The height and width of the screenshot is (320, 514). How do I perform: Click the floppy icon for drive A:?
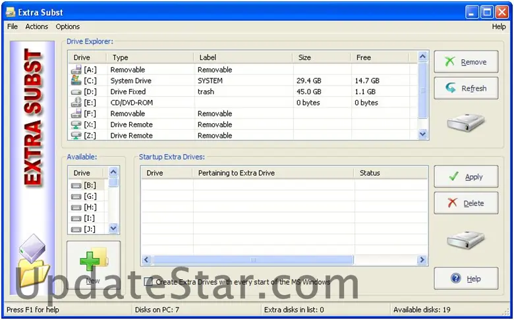(x=76, y=69)
